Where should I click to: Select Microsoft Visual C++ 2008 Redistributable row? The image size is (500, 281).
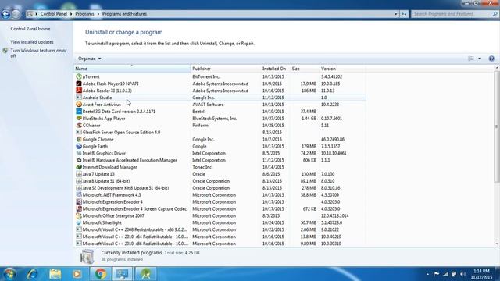(x=220, y=230)
